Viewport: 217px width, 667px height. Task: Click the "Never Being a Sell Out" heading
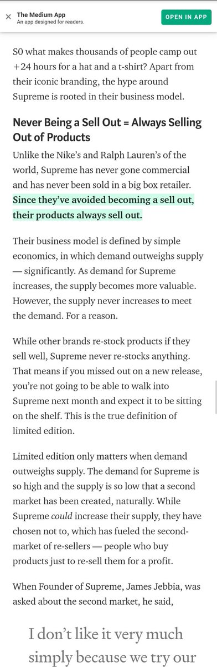point(107,129)
